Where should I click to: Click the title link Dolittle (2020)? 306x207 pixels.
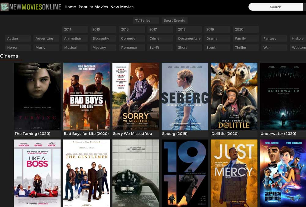(x=225, y=134)
